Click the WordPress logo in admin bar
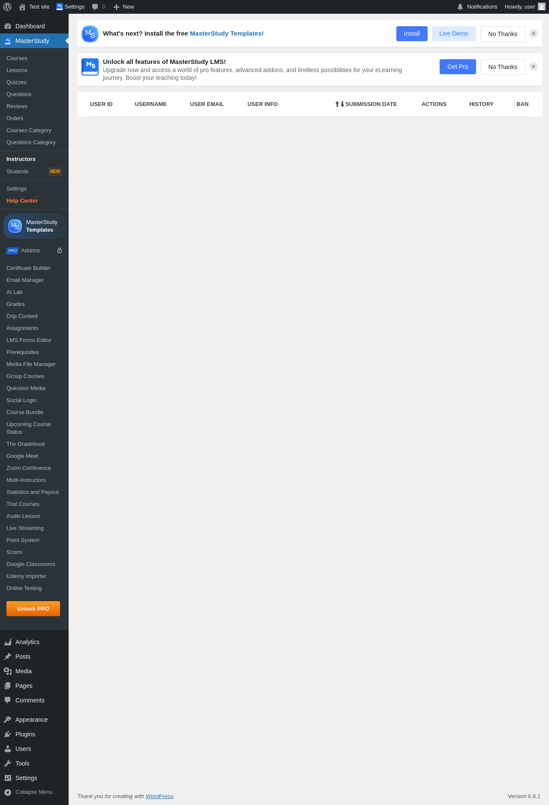 coord(7,7)
